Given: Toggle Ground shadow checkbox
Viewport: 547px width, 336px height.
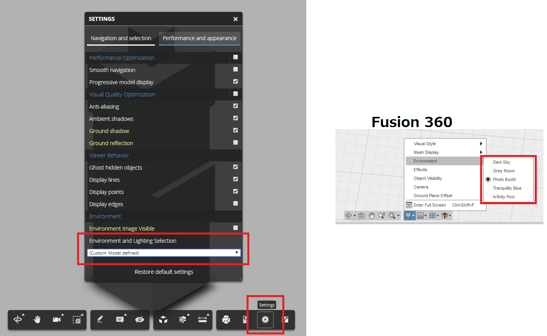Looking at the screenshot, I should click(x=236, y=131).
